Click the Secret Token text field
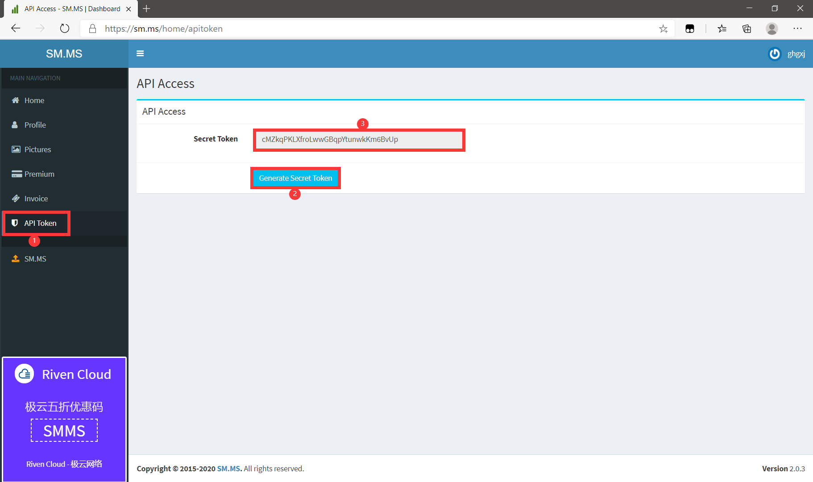This screenshot has height=482, width=813. click(x=359, y=140)
